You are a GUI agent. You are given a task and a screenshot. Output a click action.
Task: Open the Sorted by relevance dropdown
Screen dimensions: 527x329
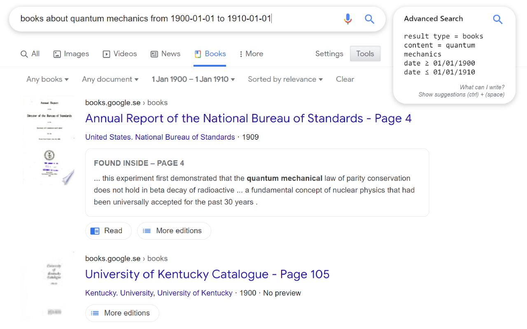285,79
